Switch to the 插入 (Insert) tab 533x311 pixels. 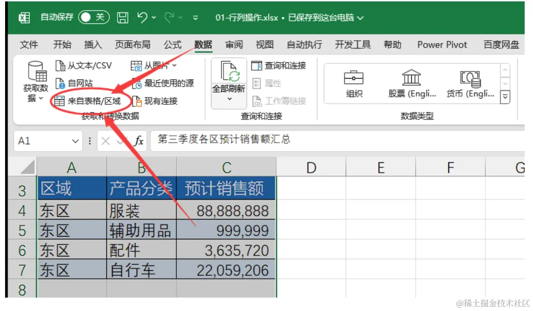tap(93, 44)
